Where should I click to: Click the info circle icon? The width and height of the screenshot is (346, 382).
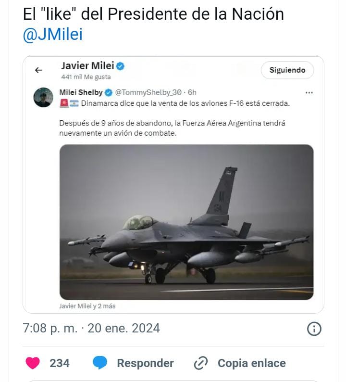[314, 329]
